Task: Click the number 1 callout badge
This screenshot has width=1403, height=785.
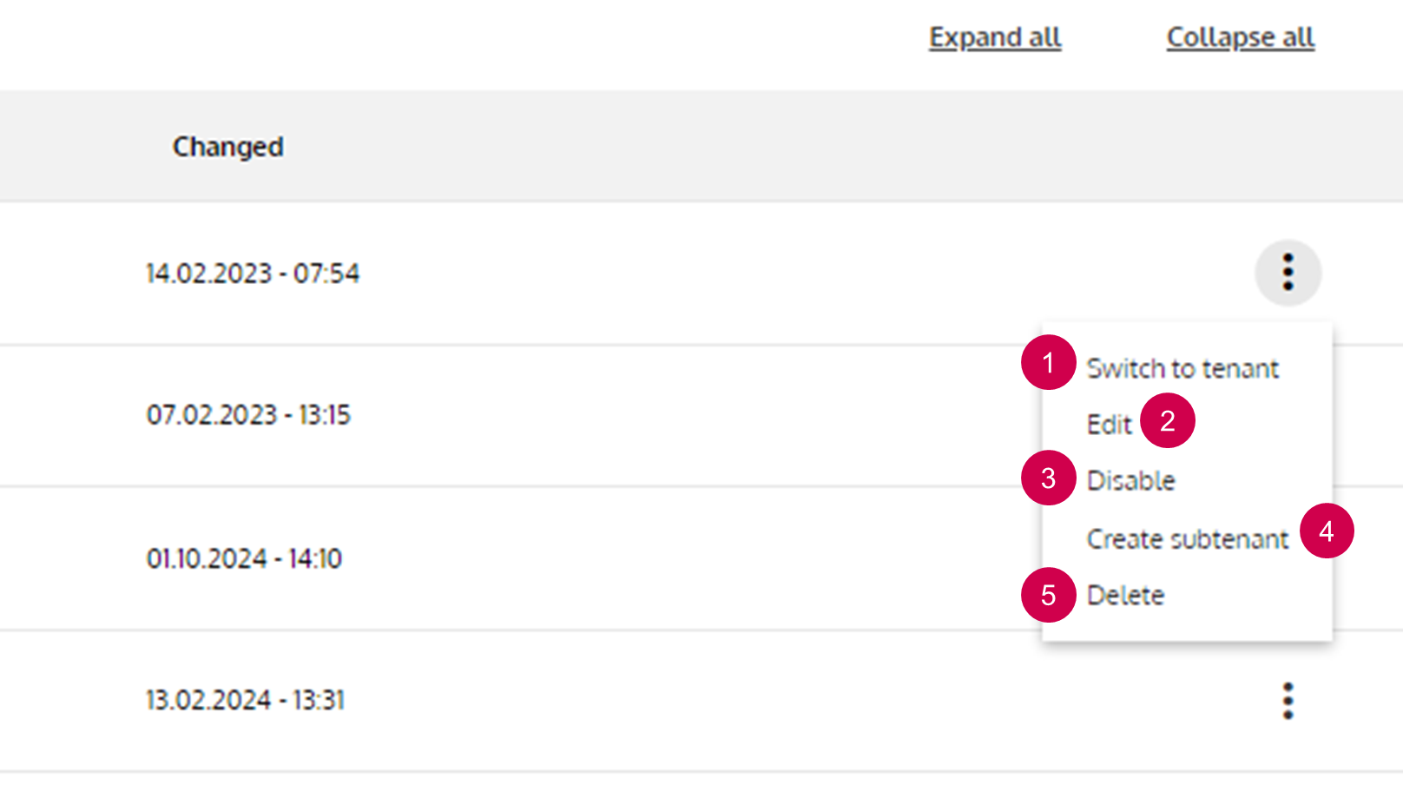Action: (1048, 362)
